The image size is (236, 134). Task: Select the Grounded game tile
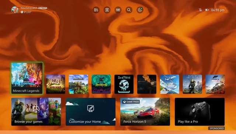(56, 84)
